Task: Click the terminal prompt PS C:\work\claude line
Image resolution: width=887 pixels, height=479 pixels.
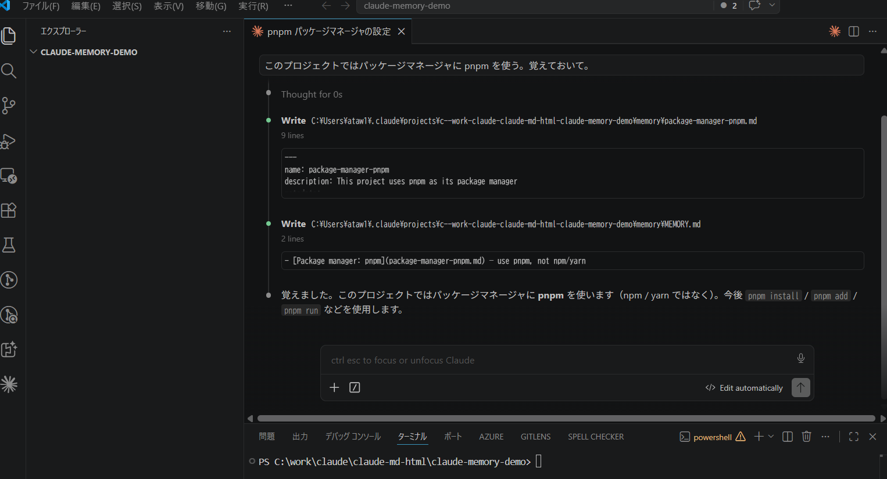Action: point(395,462)
